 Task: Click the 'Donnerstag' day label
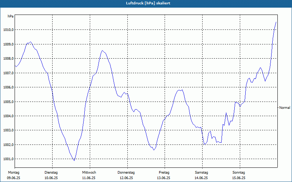[126, 173]
